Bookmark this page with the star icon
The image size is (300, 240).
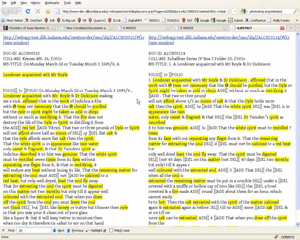230,11
